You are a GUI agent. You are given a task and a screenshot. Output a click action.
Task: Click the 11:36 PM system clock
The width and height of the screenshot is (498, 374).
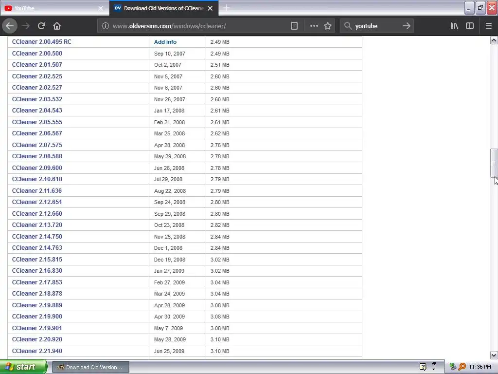tap(480, 367)
